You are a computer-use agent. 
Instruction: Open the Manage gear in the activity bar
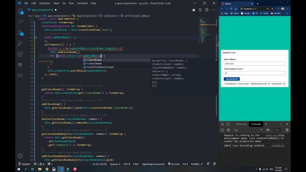click(20, 156)
